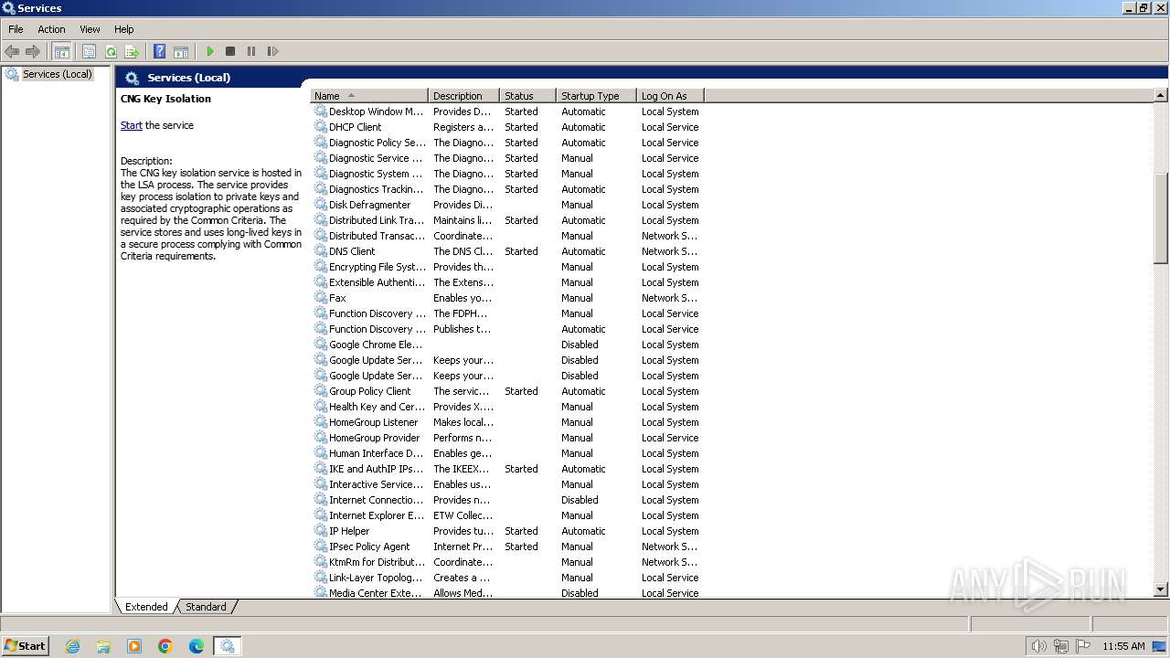
Task: Click the gear icon beside Disk Defragmenter
Action: pos(321,205)
